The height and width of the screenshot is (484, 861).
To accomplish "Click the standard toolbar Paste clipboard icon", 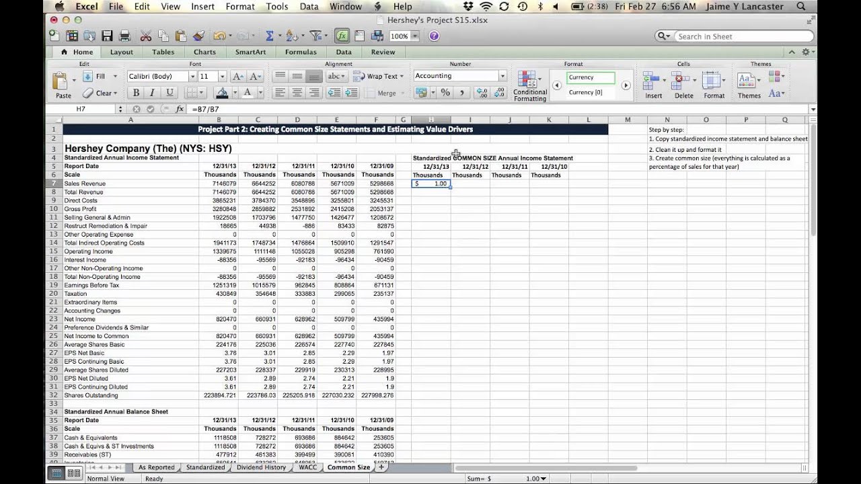I will tap(180, 36).
